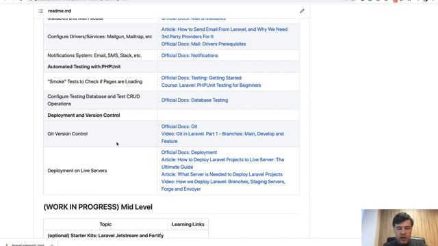438x246 pixels.
Task: Select 'Configure Testing Database and Test CRUD Operations' cell
Action: pos(101,100)
